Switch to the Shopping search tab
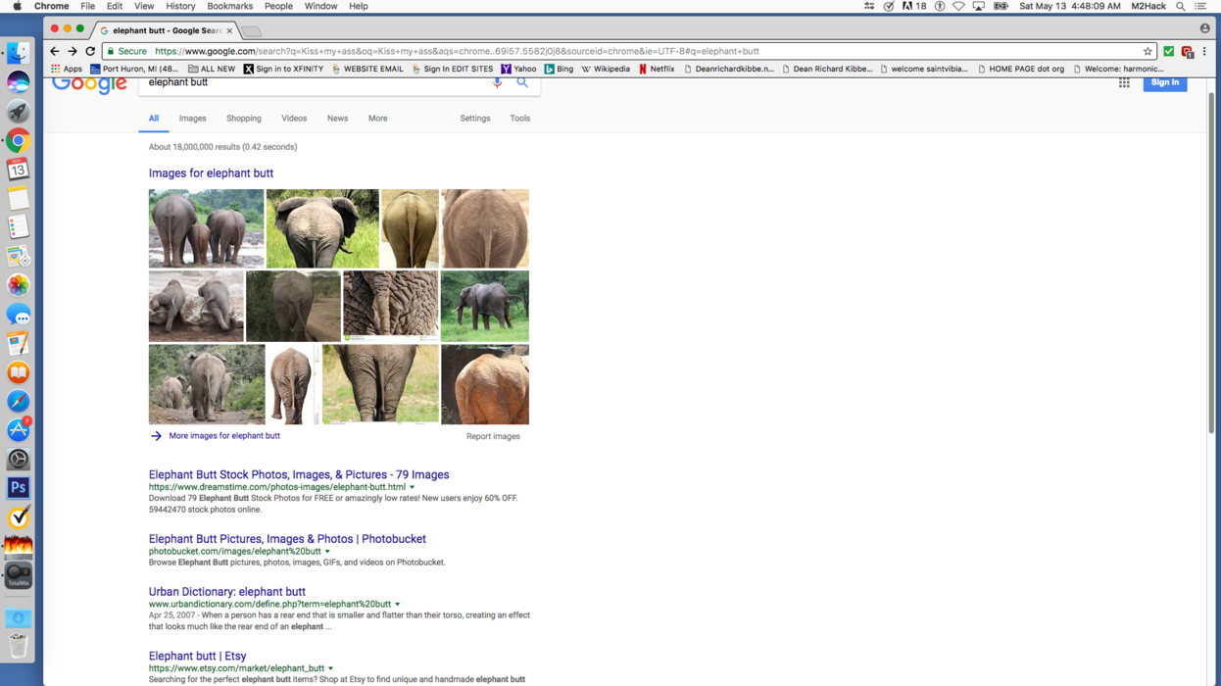Image resolution: width=1221 pixels, height=686 pixels. 244,119
